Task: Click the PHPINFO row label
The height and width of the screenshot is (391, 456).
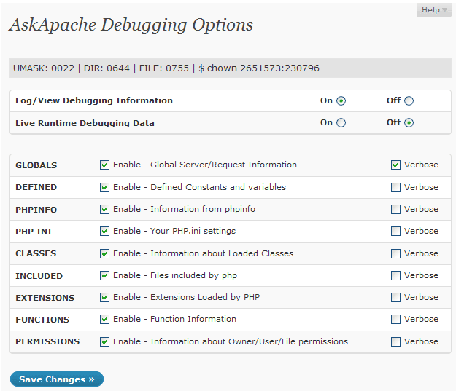Action: (36, 210)
